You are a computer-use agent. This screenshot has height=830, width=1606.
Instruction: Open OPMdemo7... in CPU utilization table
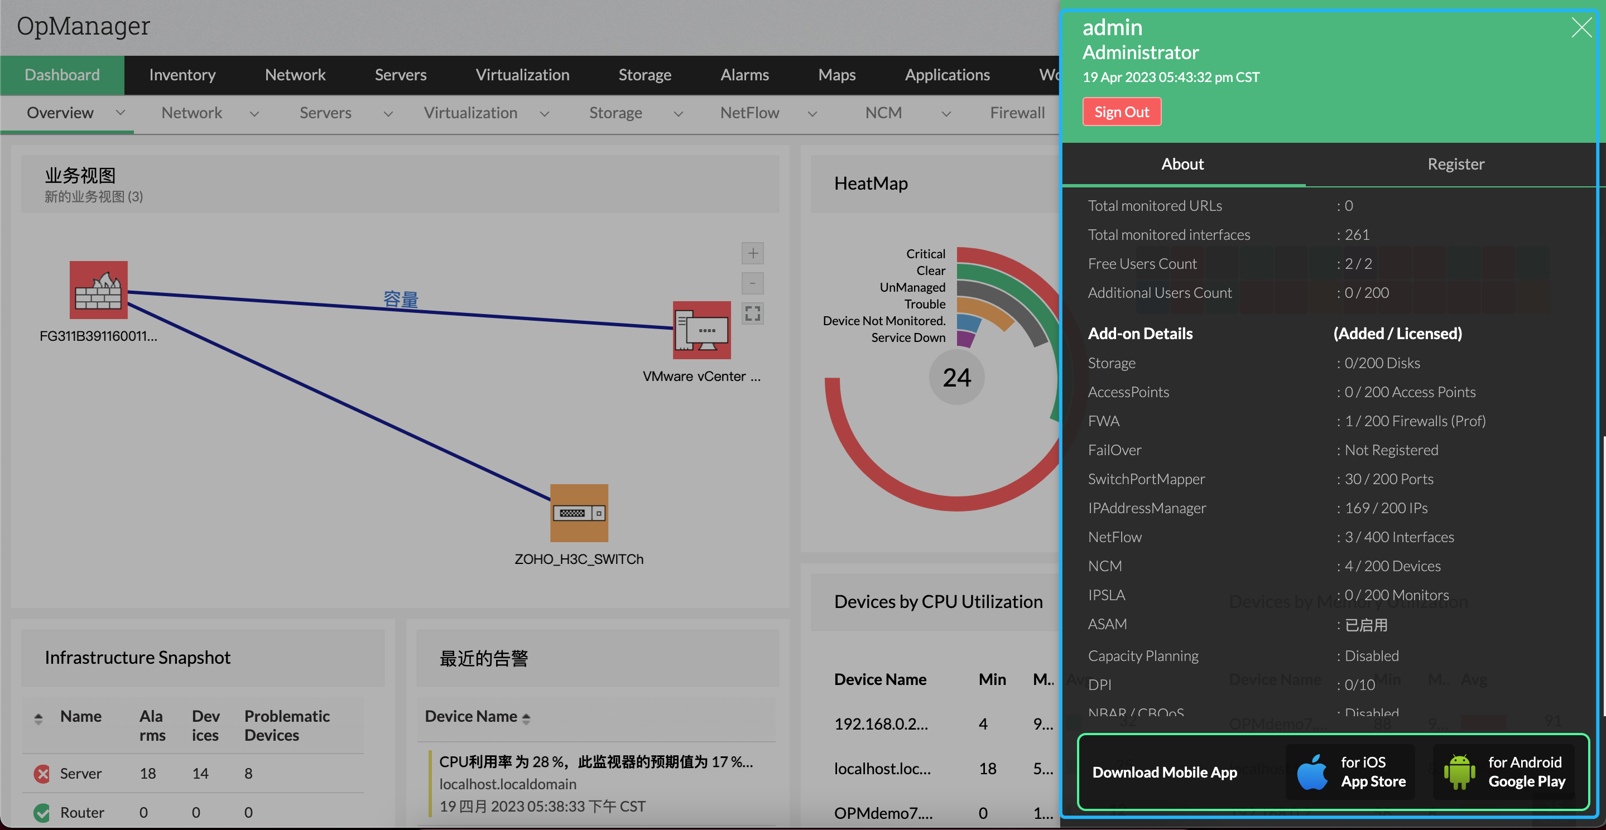coord(883,813)
